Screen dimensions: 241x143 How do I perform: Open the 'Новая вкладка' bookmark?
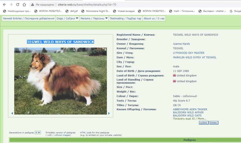coord(124,11)
